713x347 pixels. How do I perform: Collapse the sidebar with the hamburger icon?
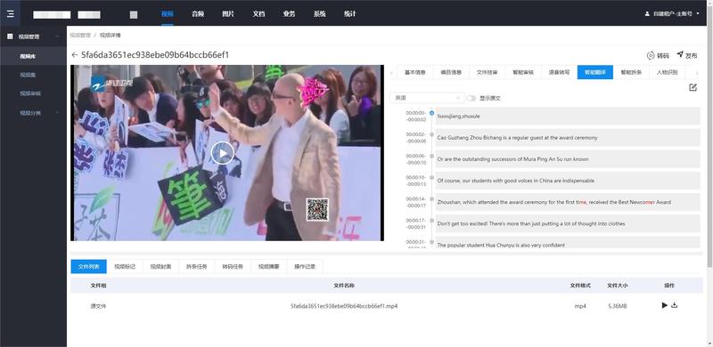(10, 13)
